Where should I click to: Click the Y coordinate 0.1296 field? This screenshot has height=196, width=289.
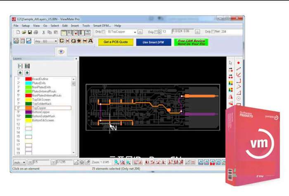[64, 162]
